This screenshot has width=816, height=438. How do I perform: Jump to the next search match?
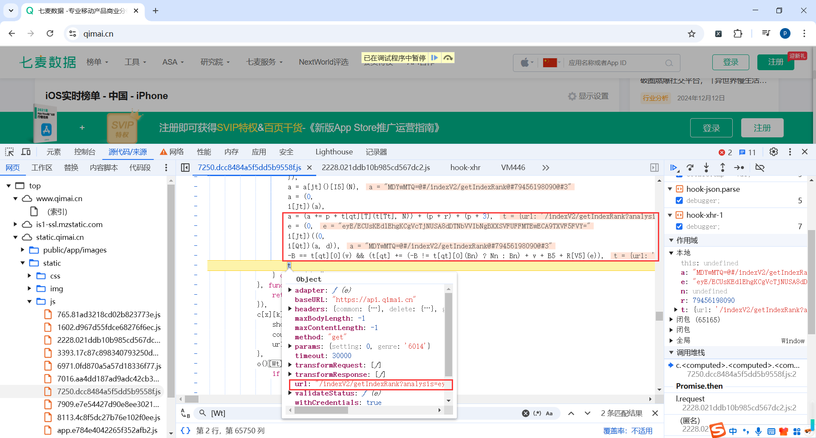tap(587, 413)
